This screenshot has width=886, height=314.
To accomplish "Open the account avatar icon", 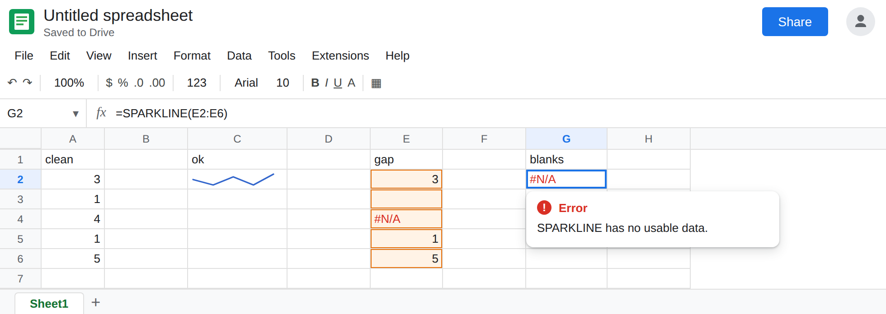I will pos(860,22).
